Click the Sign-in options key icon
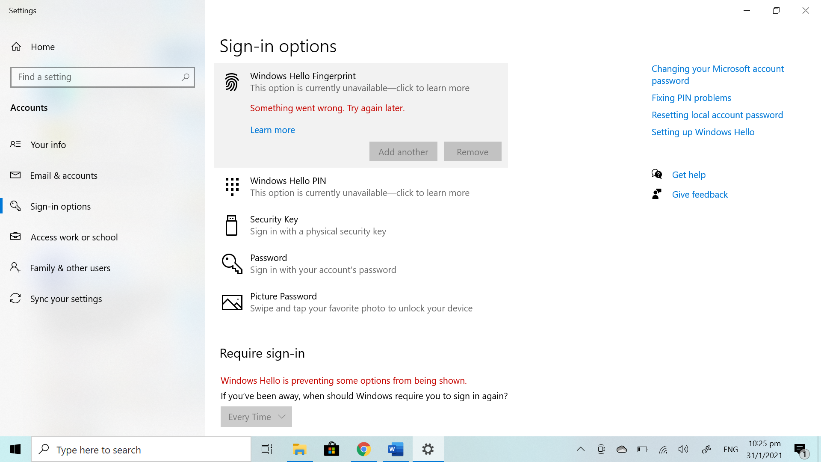Screen dimensions: 821x462 15,206
